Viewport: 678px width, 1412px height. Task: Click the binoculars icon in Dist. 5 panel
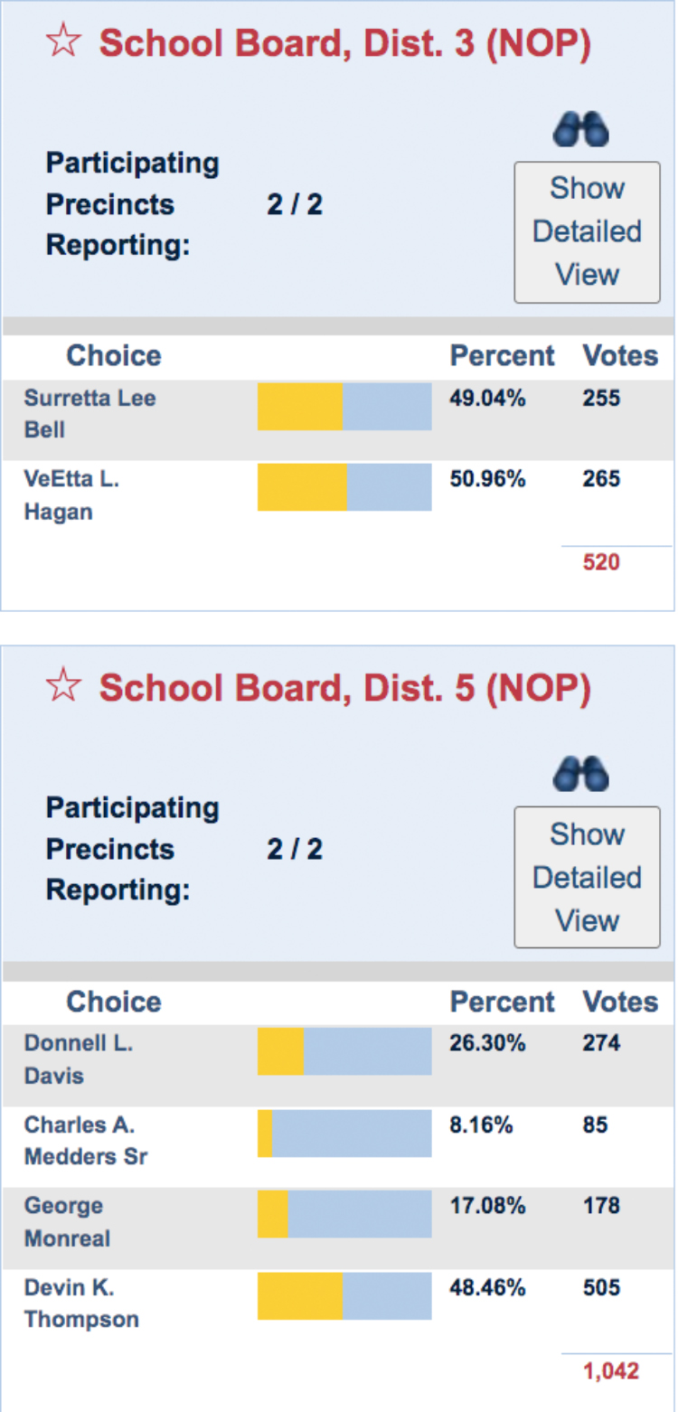coord(580,775)
